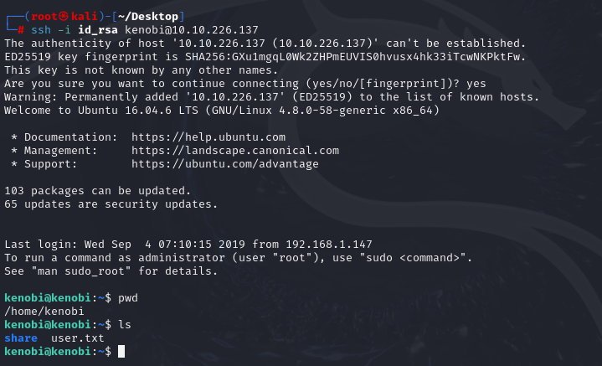Click the ls command text
Image resolution: width=602 pixels, height=366 pixels.
click(125, 324)
